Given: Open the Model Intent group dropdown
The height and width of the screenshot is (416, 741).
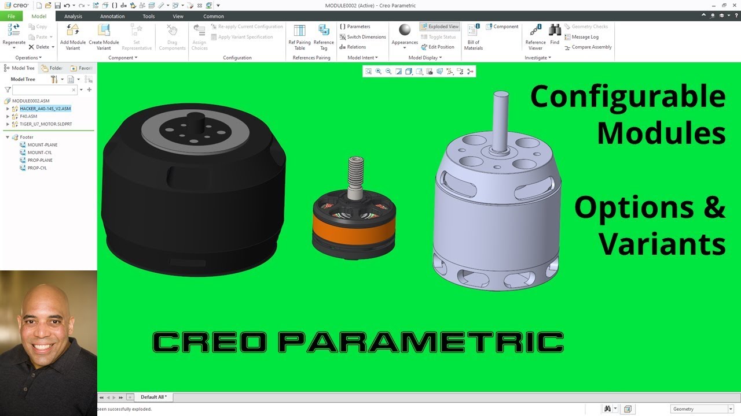Looking at the screenshot, I should (362, 58).
